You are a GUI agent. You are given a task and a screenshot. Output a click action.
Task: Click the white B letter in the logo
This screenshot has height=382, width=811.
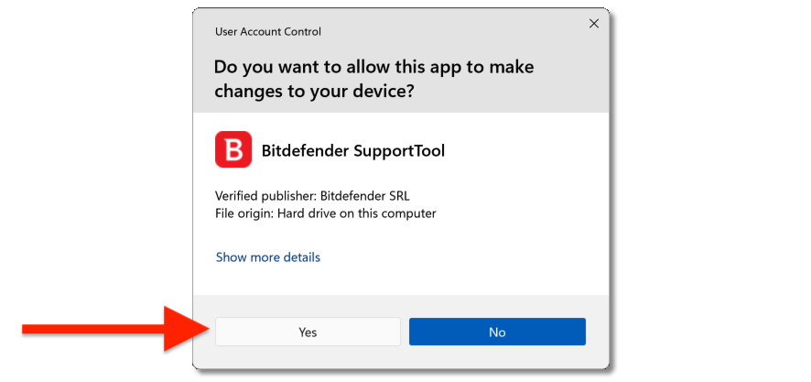233,150
